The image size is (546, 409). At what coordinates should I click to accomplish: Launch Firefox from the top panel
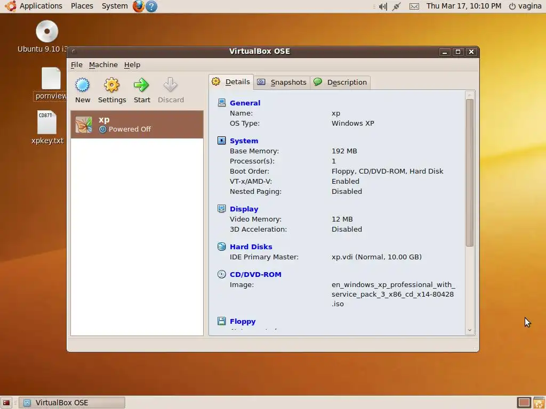(138, 6)
